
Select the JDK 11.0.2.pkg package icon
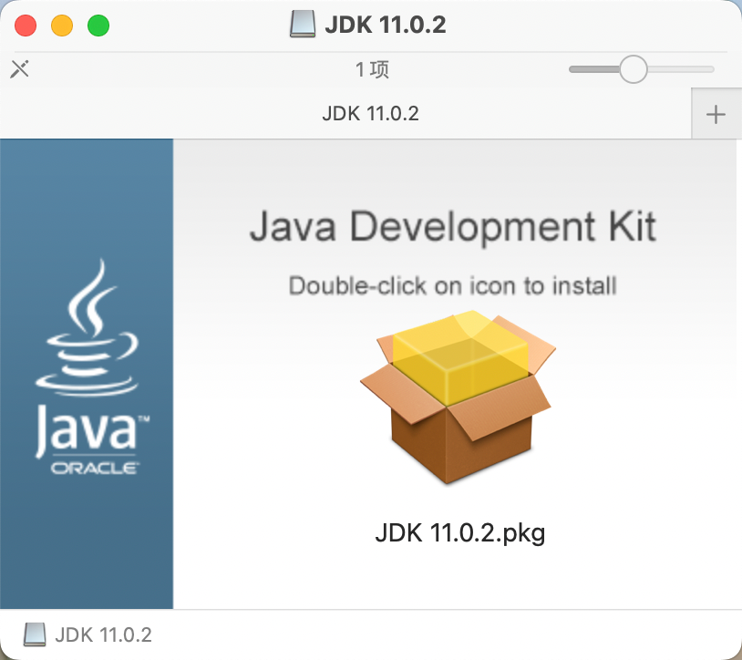pos(459,397)
